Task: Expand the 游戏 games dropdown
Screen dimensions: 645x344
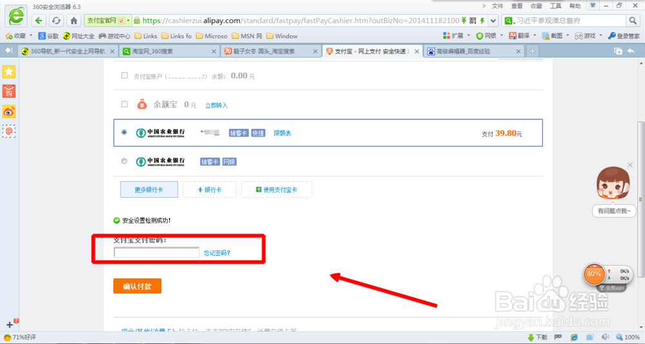Action: 600,36
